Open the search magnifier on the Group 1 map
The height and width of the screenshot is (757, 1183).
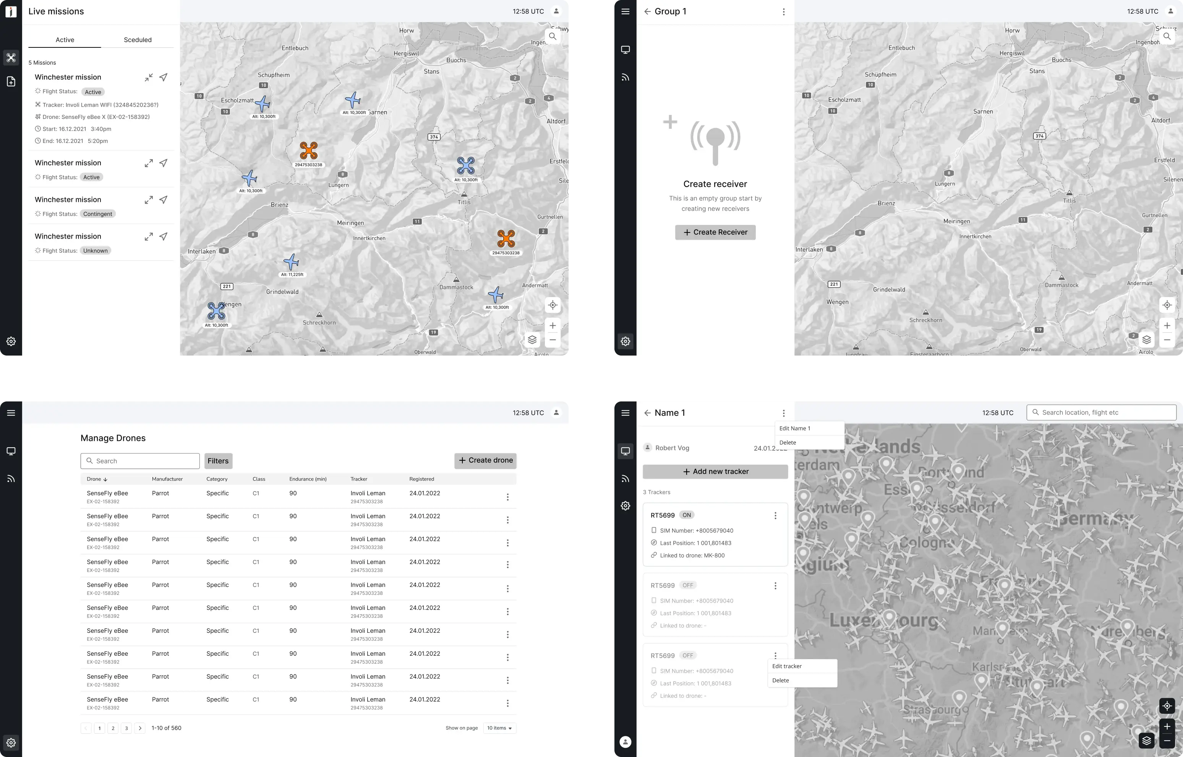1167,36
